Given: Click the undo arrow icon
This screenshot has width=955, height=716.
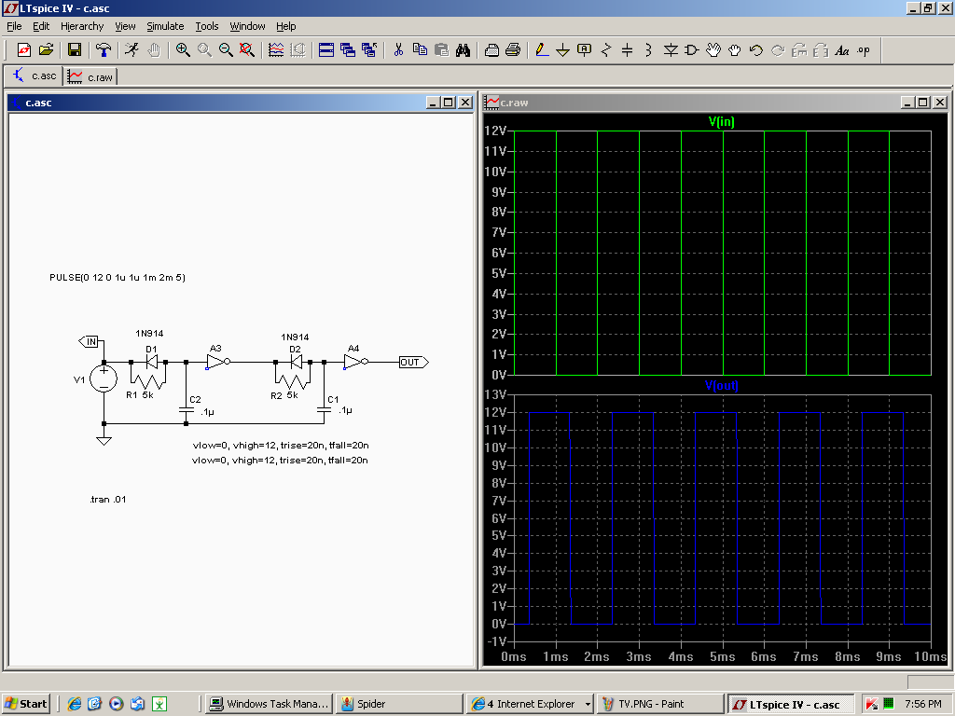Looking at the screenshot, I should coord(755,50).
